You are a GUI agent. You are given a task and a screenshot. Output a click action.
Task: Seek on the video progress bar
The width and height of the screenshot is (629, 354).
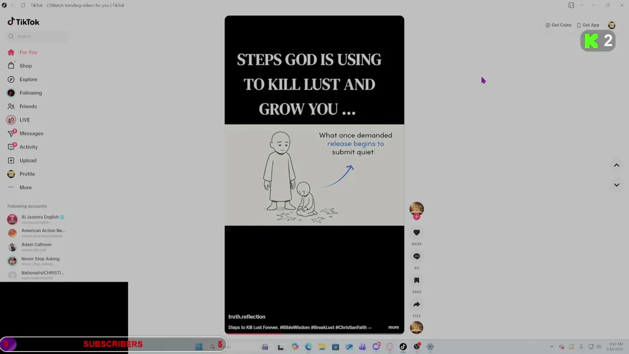point(314,334)
